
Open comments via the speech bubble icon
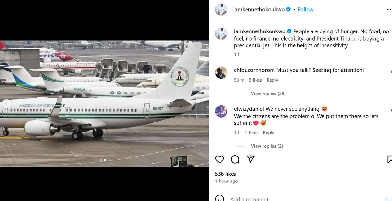[x=235, y=159]
